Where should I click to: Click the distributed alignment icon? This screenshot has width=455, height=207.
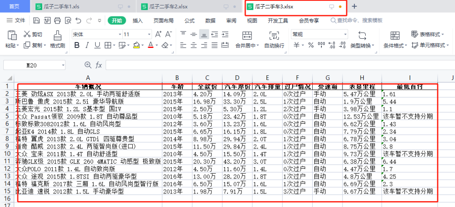click(x=225, y=45)
